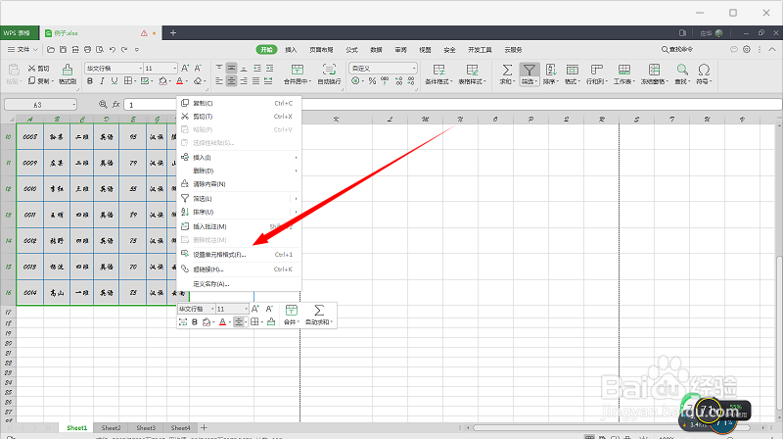Open a new document tab with plus
The height and width of the screenshot is (439, 783).
coord(173,33)
